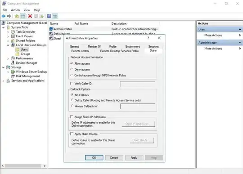Image resolution: width=243 pixels, height=174 pixels.
Task: Collapse Users section in Actions pane
Action: pos(240,29)
